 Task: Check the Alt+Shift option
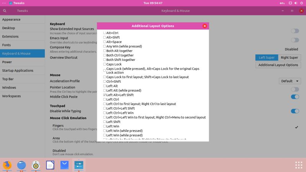(104, 37)
